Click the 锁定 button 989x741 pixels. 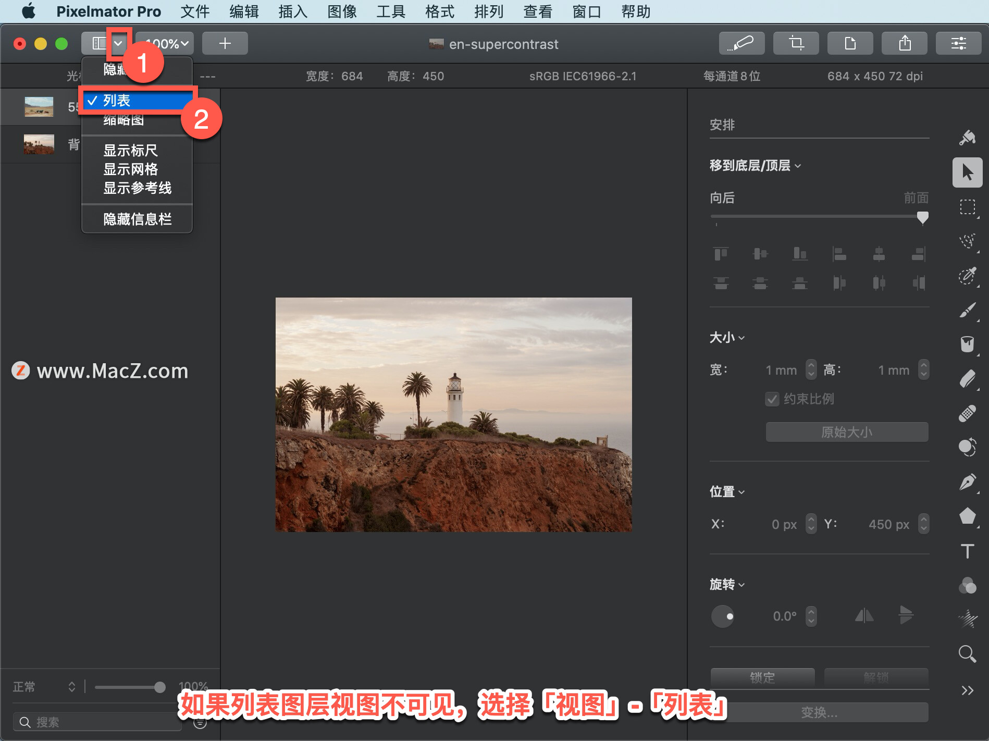click(762, 677)
